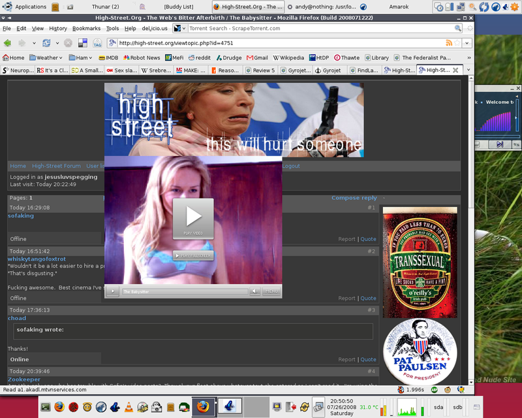This screenshot has height=418, width=522.
Task: Open the video player MENU button
Action: (271, 291)
